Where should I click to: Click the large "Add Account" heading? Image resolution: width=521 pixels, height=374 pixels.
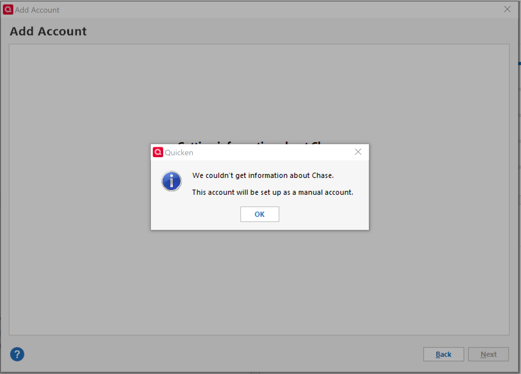(x=48, y=31)
